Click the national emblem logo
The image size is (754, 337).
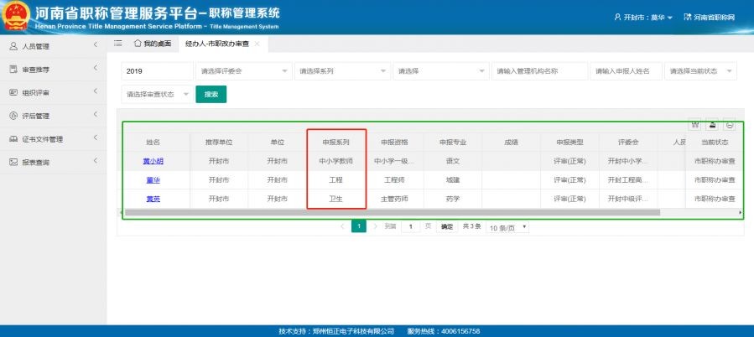16,16
